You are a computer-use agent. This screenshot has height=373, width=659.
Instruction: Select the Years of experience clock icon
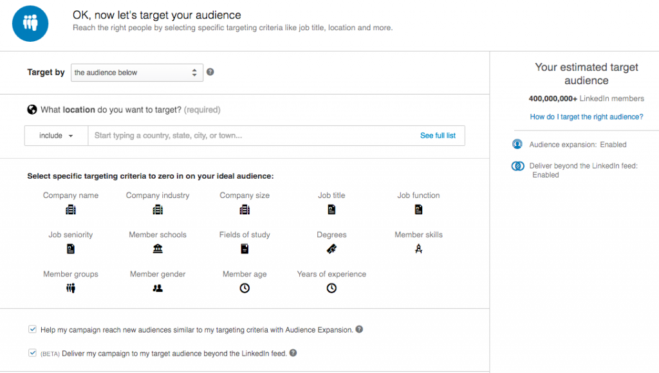(x=331, y=288)
